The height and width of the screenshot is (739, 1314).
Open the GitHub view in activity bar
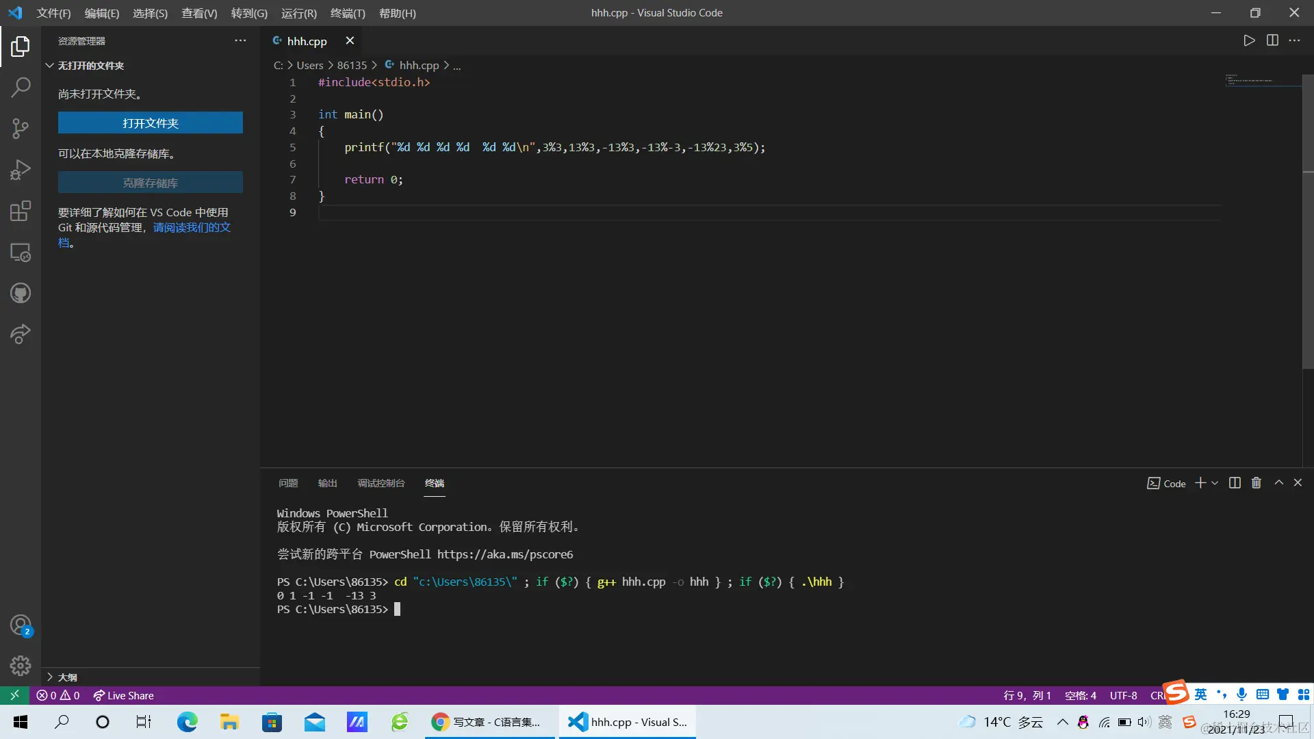(21, 294)
